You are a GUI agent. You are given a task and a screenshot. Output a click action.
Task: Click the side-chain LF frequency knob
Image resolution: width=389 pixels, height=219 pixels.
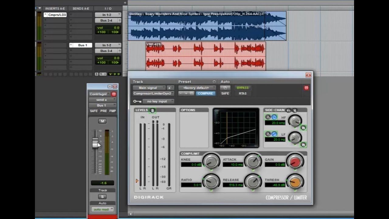(x=295, y=138)
